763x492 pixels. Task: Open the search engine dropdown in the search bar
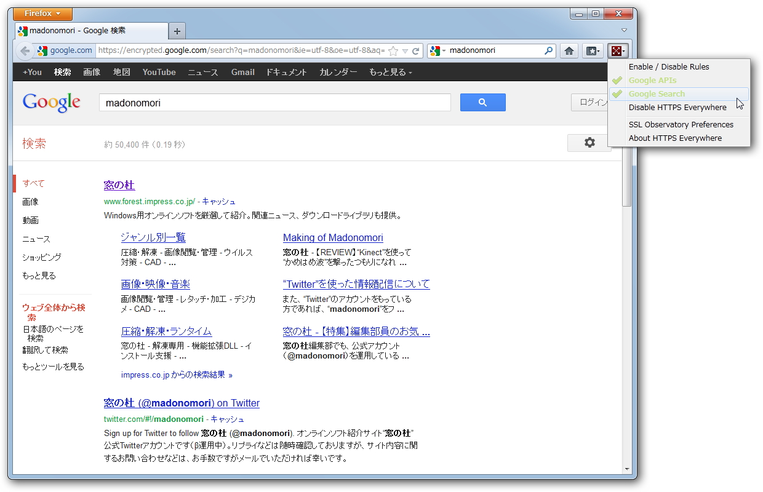pyautogui.click(x=436, y=50)
